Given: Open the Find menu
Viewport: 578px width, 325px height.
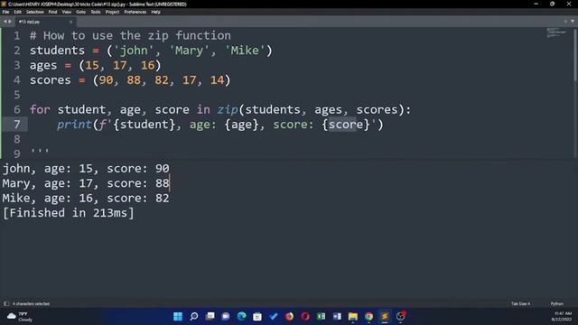Looking at the screenshot, I should click(52, 12).
